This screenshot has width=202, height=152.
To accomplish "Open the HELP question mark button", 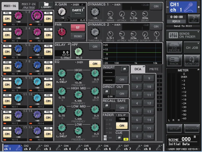I will (194, 19).
